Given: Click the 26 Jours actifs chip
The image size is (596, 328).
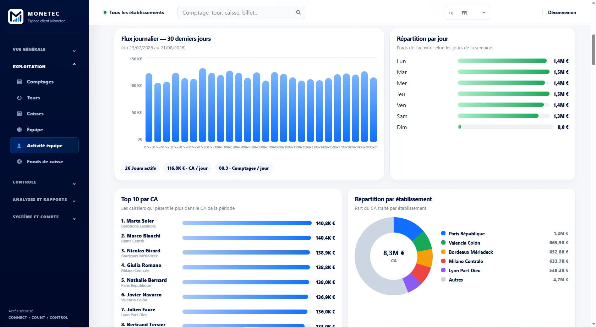Looking at the screenshot, I should (141, 168).
